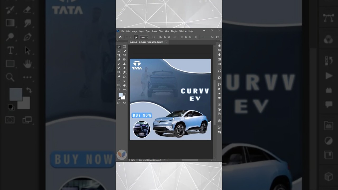
Task: Open the Move tool preset dropdown arrow
Action: (130, 37)
